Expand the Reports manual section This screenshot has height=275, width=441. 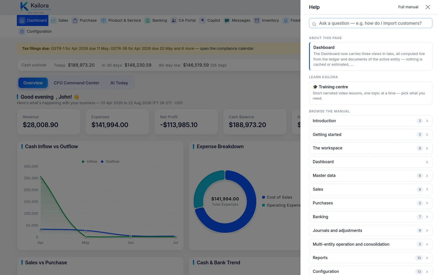(370, 258)
